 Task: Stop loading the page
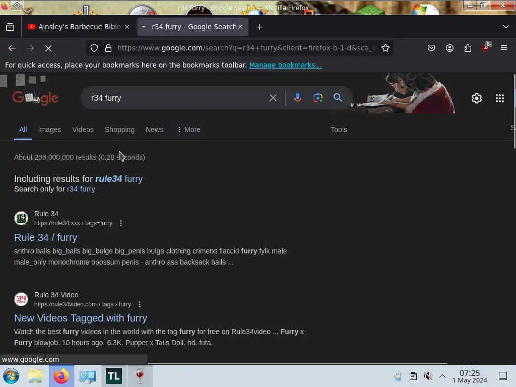pyautogui.click(x=48, y=48)
